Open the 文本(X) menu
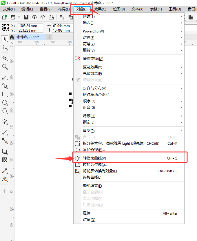 (137, 9)
